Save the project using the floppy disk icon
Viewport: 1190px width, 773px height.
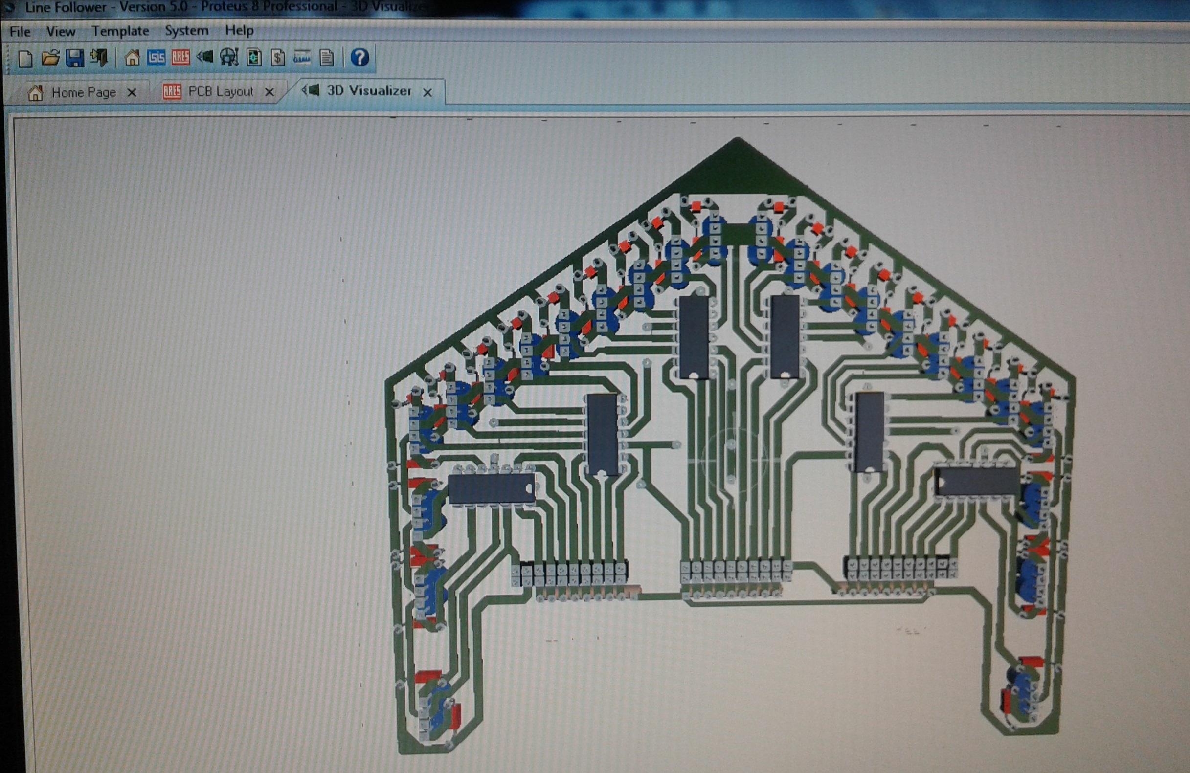[x=75, y=59]
